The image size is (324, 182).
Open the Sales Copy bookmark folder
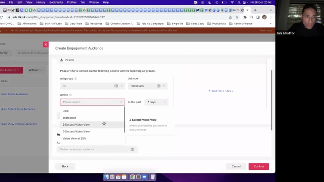(195, 24)
